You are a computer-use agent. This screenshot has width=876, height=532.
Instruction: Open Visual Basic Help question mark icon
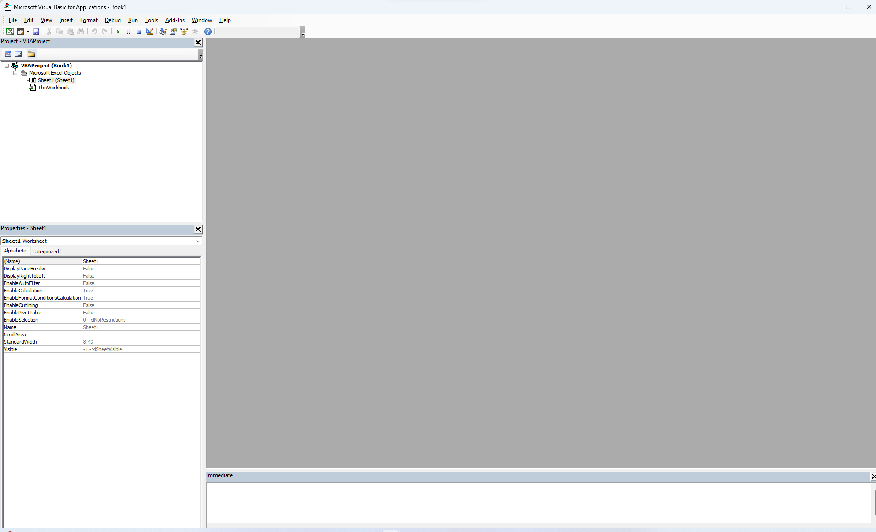click(x=208, y=32)
